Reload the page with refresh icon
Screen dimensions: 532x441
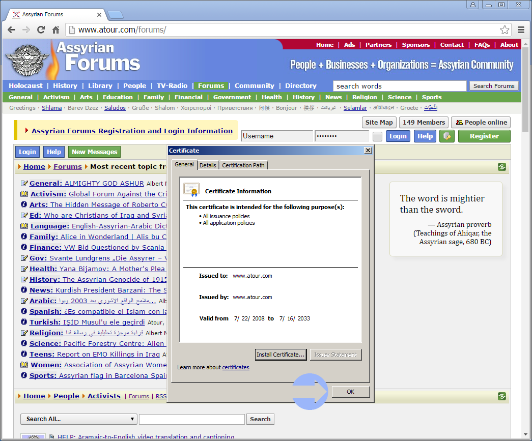41,30
